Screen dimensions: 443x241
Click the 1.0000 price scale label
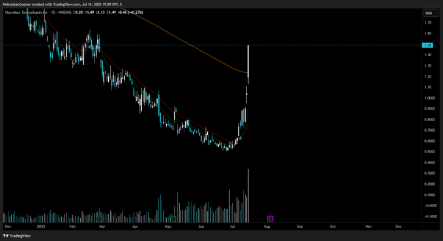point(429,98)
